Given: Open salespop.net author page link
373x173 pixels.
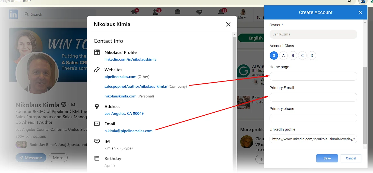Looking at the screenshot, I should point(136,86).
